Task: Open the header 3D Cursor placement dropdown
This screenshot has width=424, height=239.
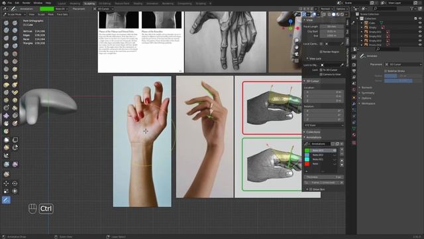Action: coord(103,9)
